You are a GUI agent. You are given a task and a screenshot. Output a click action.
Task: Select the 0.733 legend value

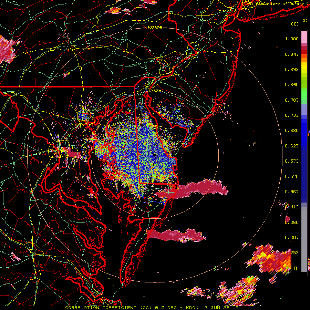point(292,115)
